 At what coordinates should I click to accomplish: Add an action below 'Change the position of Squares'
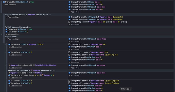pos(74,24)
